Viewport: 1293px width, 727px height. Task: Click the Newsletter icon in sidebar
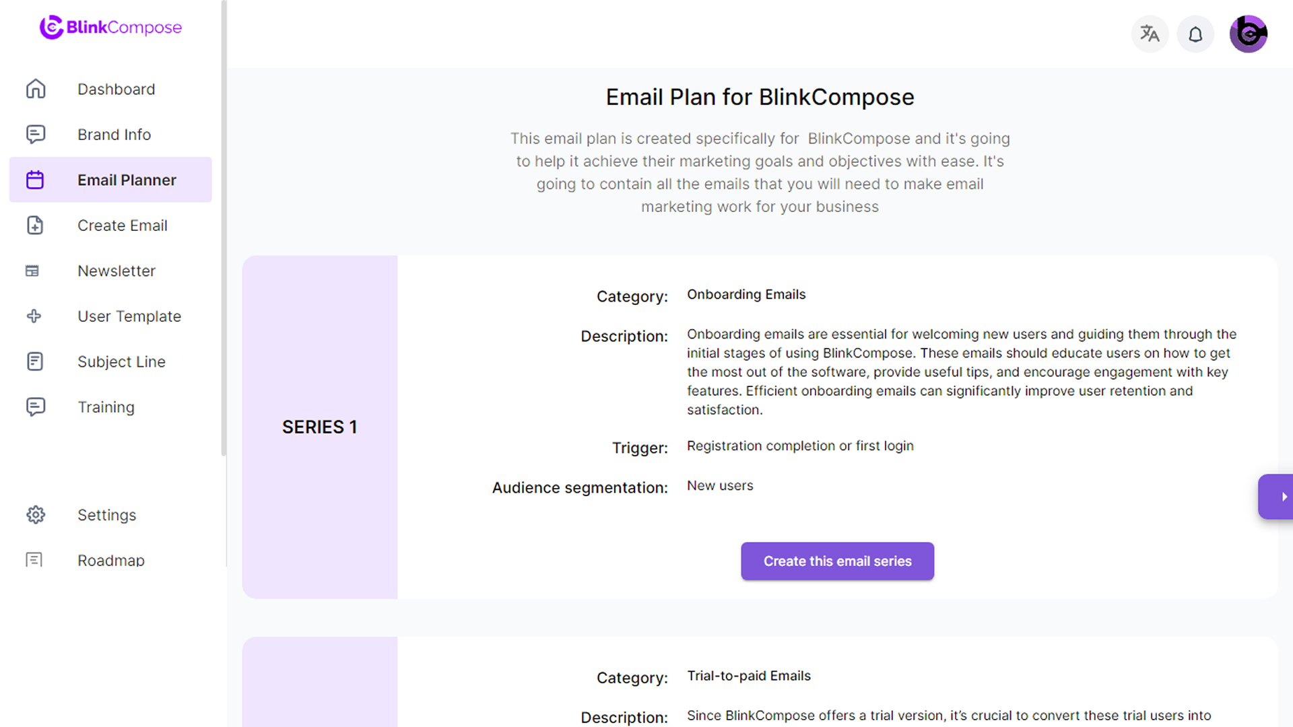pyautogui.click(x=32, y=271)
